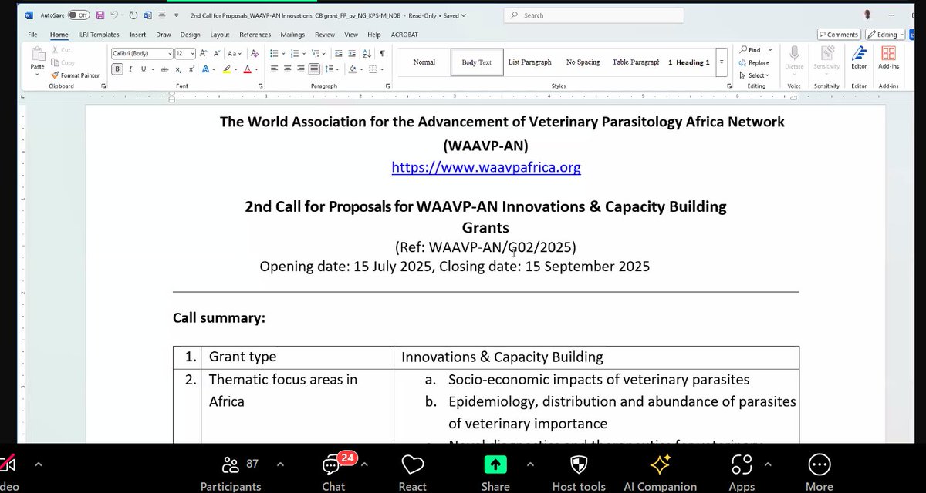Screen dimensions: 926x493
Task: Toggle Show/Hide paragraph marks
Action: (382, 54)
